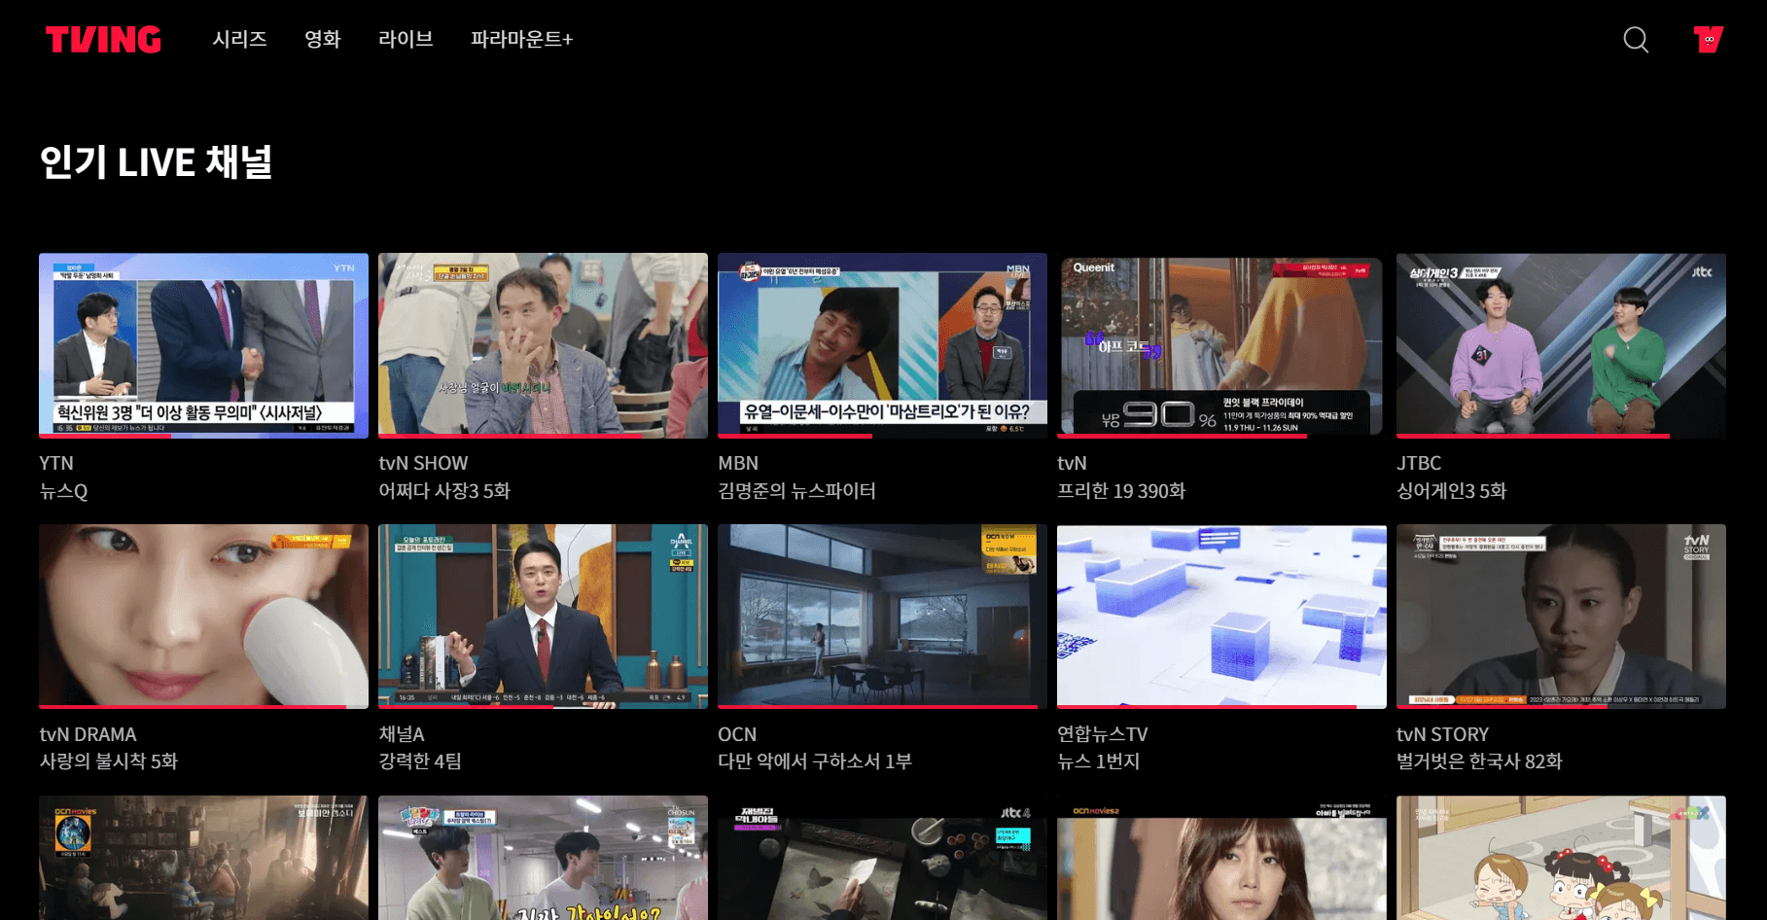This screenshot has height=920, width=1767.
Task: Click the 김명준의 뉴스파이터 title
Action: pyautogui.click(x=796, y=491)
